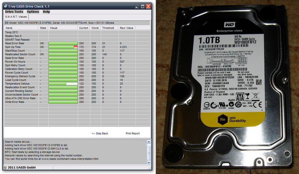Select the 'Power Cycle Count' row name
The image size is (299, 174).
pos(16,73)
